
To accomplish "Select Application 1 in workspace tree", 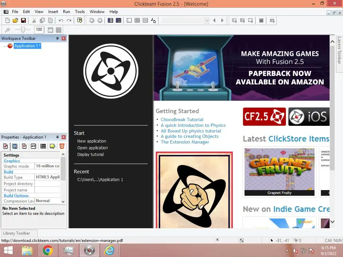I will [x=27, y=46].
